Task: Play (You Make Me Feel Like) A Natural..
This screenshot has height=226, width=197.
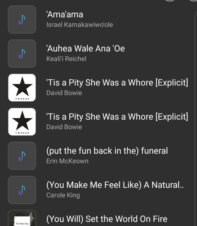Action: point(115,185)
